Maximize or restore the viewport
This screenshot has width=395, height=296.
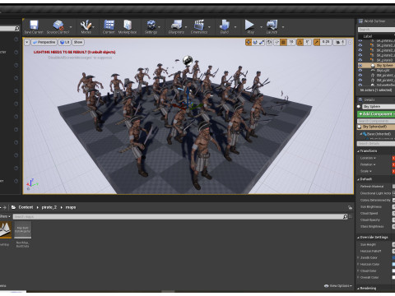[350, 42]
